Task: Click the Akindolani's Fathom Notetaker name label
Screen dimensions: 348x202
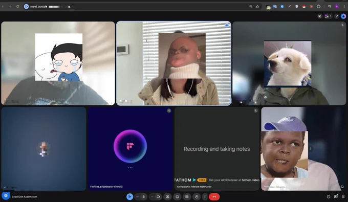Action: coord(194,187)
